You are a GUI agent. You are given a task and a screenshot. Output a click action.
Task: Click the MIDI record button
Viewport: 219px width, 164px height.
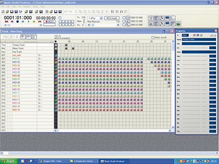[x=50, y=22]
